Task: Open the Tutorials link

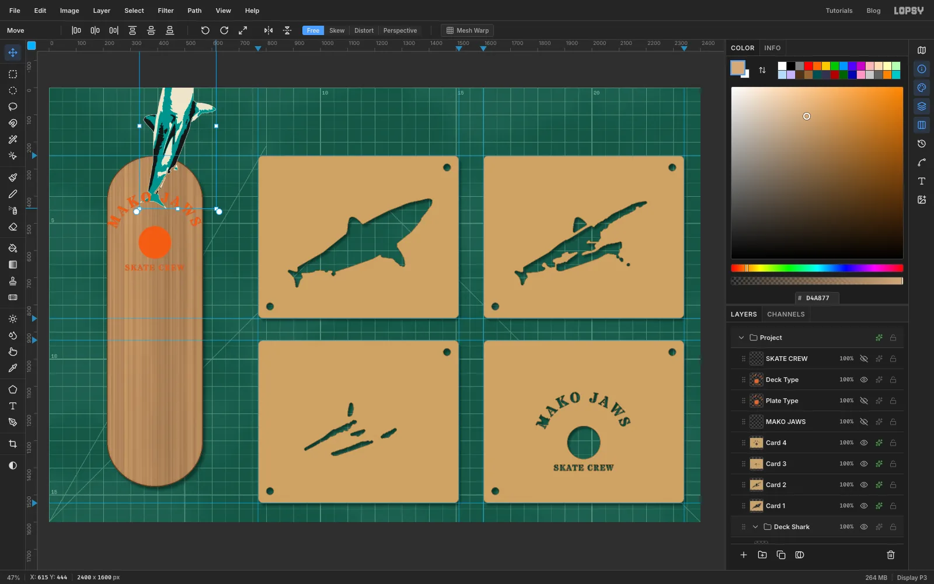Action: [x=839, y=11]
